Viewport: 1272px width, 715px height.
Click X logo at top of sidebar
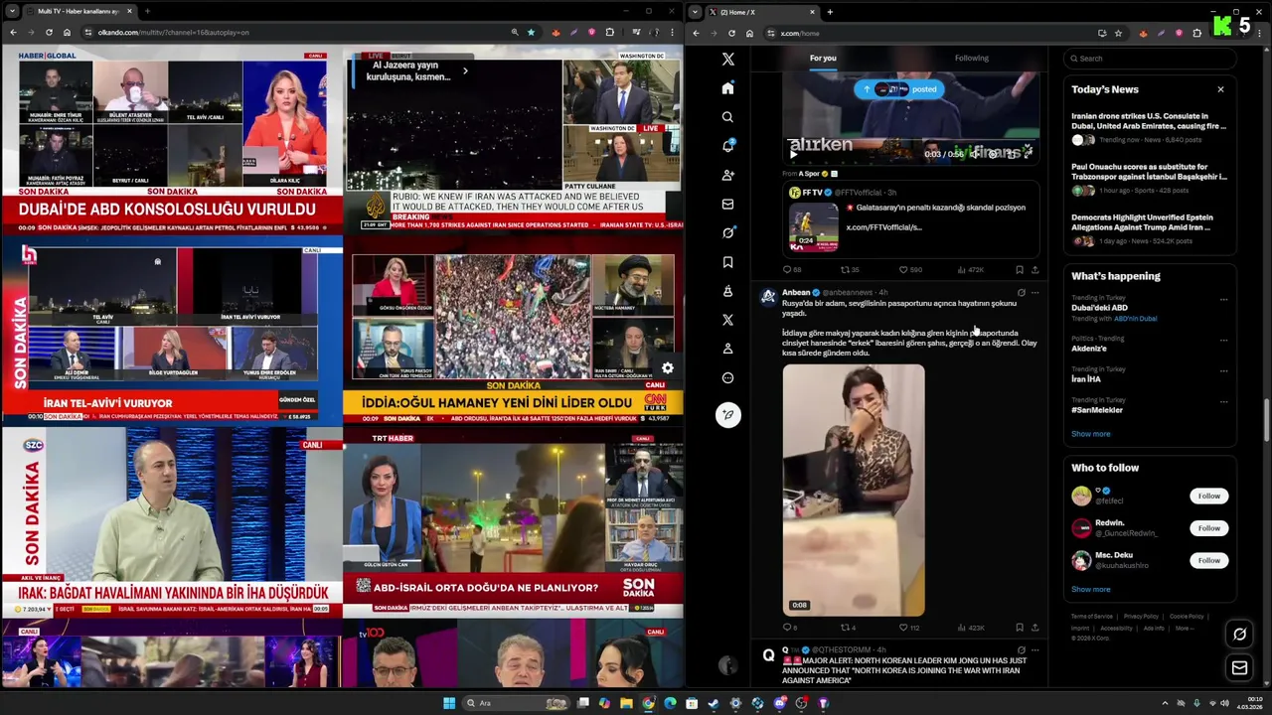click(728, 60)
